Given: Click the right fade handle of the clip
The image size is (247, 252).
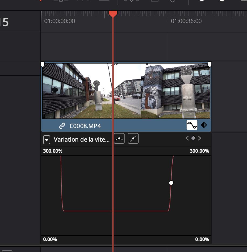Looking at the screenshot, I should tap(210, 64).
